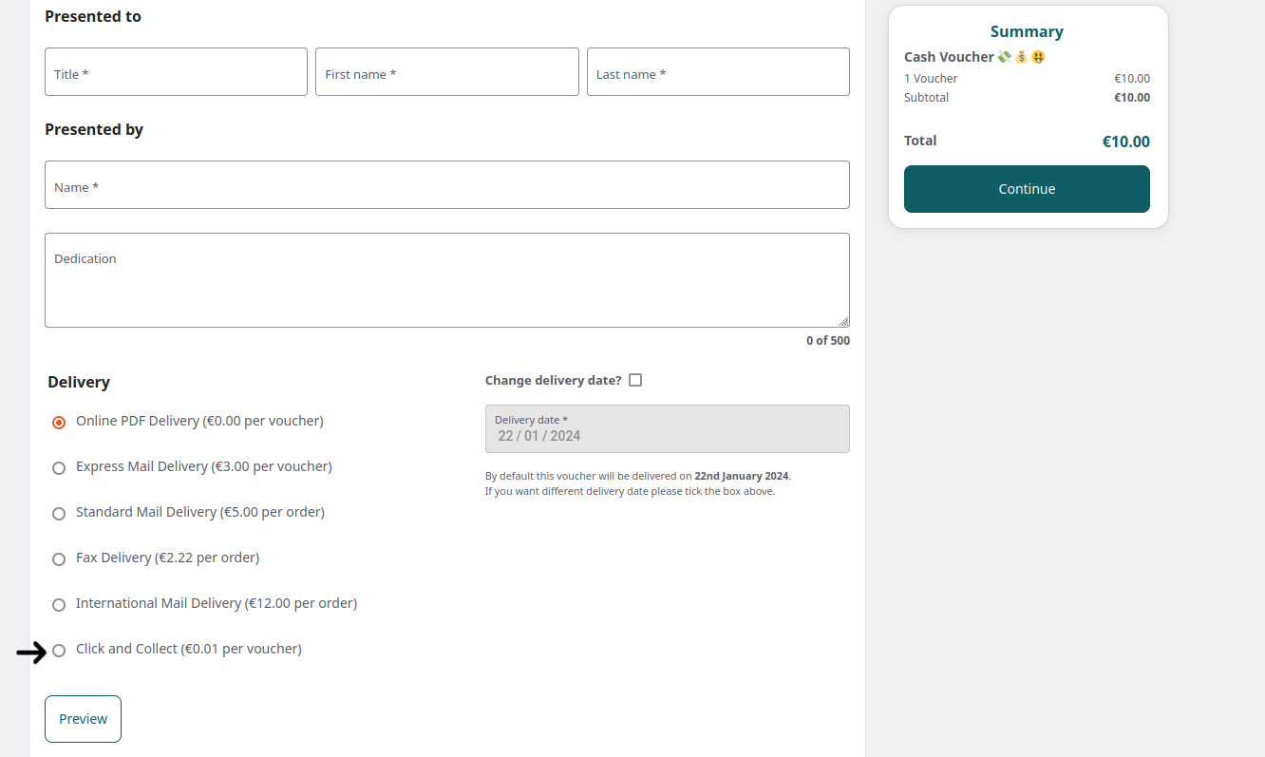Click the Presented by Name field

coord(447,185)
